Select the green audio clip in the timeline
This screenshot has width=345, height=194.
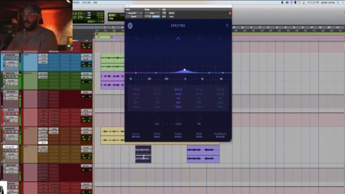[x=113, y=62]
